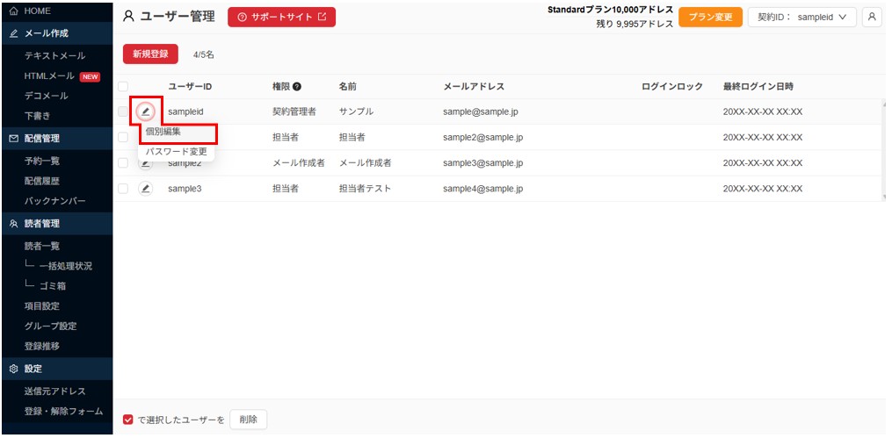The image size is (892, 438).
Task: Click the 削除 button at bottom
Action: [248, 420]
